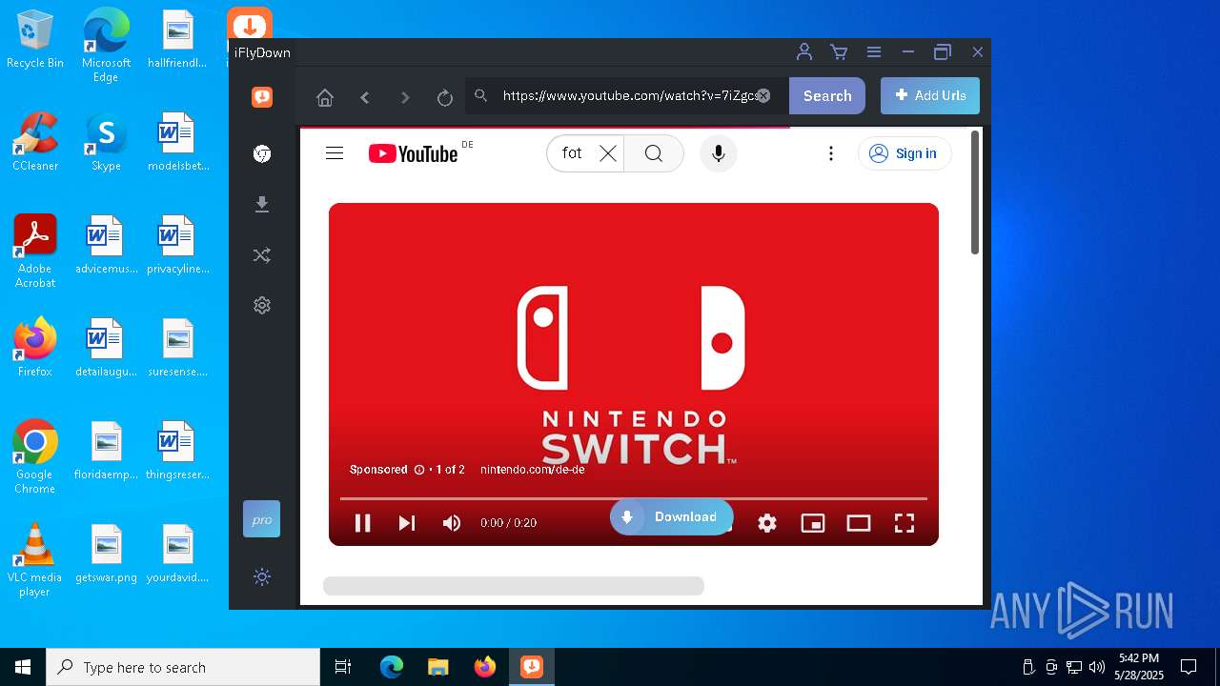Enable miniplayer mode
The image size is (1220, 686).
(813, 522)
